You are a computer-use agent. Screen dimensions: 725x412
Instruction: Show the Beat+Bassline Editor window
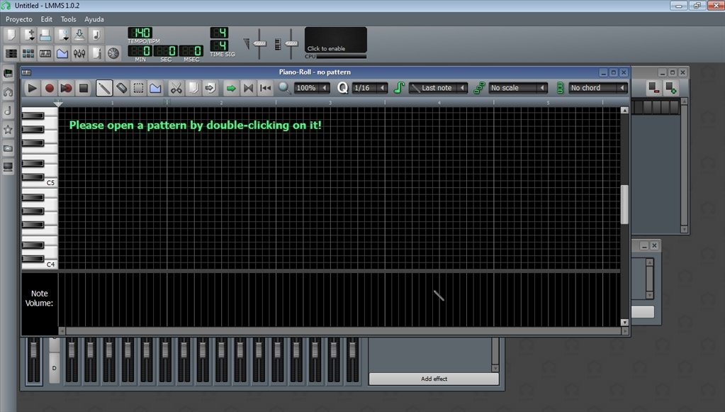tap(28, 53)
